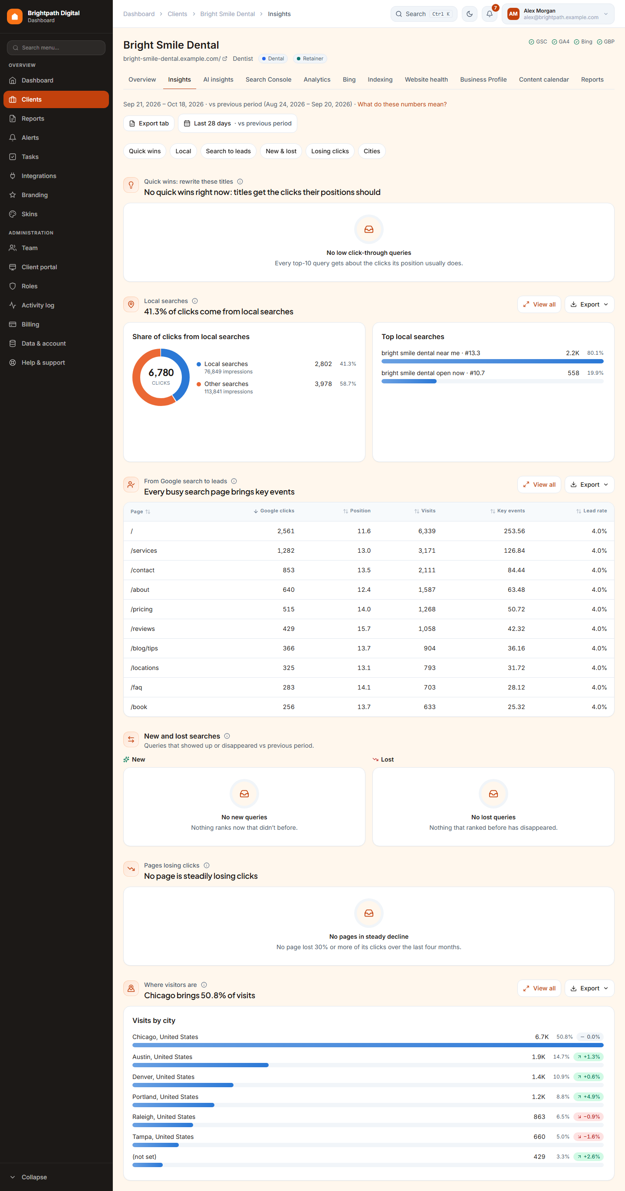Screen dimensions: 625x1191
Task: Expand Export menu for Google search to leads
Action: (589, 485)
